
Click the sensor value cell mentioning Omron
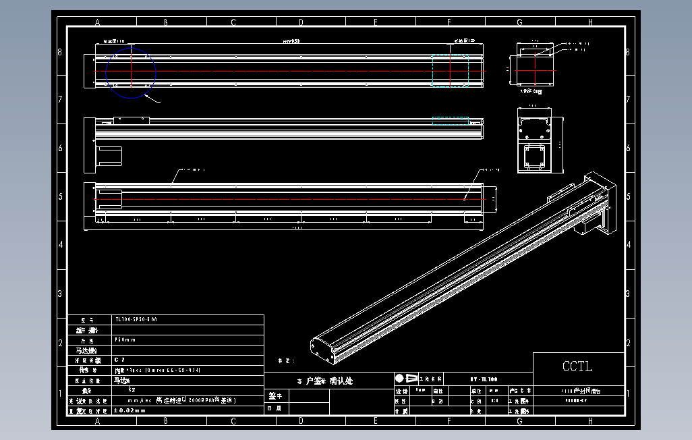click(x=188, y=370)
